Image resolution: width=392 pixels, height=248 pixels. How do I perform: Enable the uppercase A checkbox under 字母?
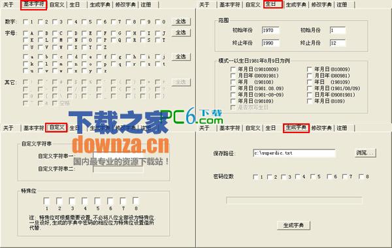[x=25, y=33]
